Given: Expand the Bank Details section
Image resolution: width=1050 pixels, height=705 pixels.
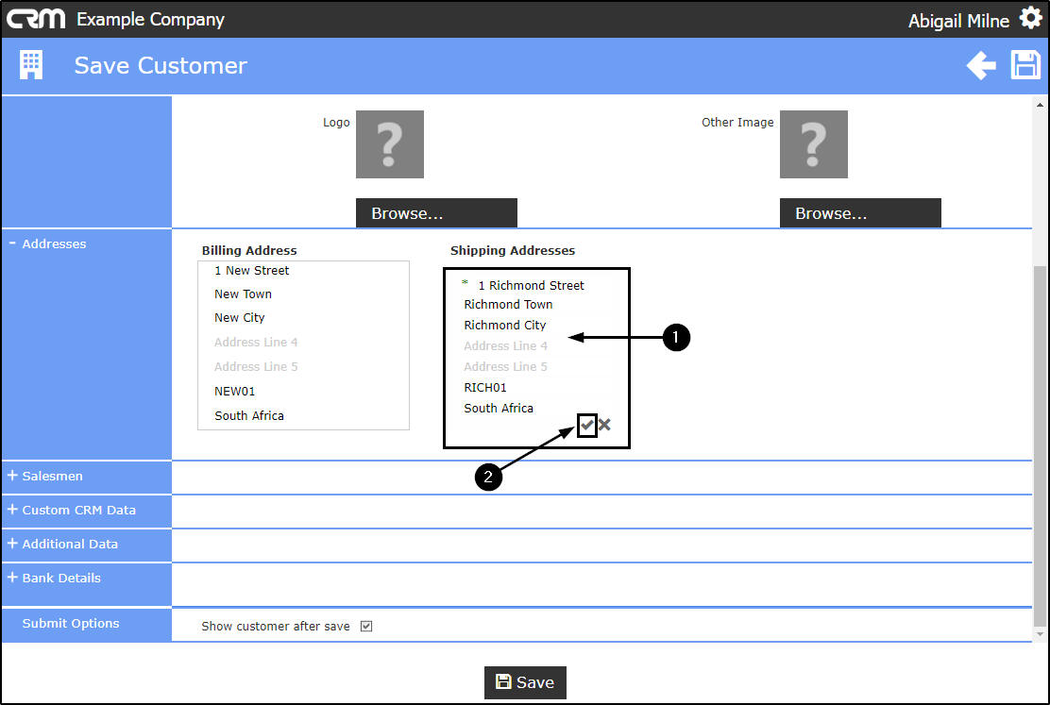Looking at the screenshot, I should point(54,578).
